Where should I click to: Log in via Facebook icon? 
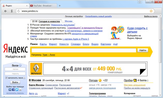click(x=13, y=89)
